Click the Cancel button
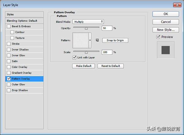Screen dimensions: 184x135 166,22
